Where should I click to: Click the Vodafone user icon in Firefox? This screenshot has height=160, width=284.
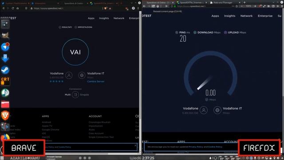(x=204, y=110)
